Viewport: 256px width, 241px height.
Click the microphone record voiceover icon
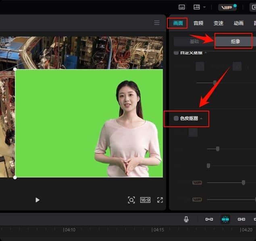click(186, 219)
